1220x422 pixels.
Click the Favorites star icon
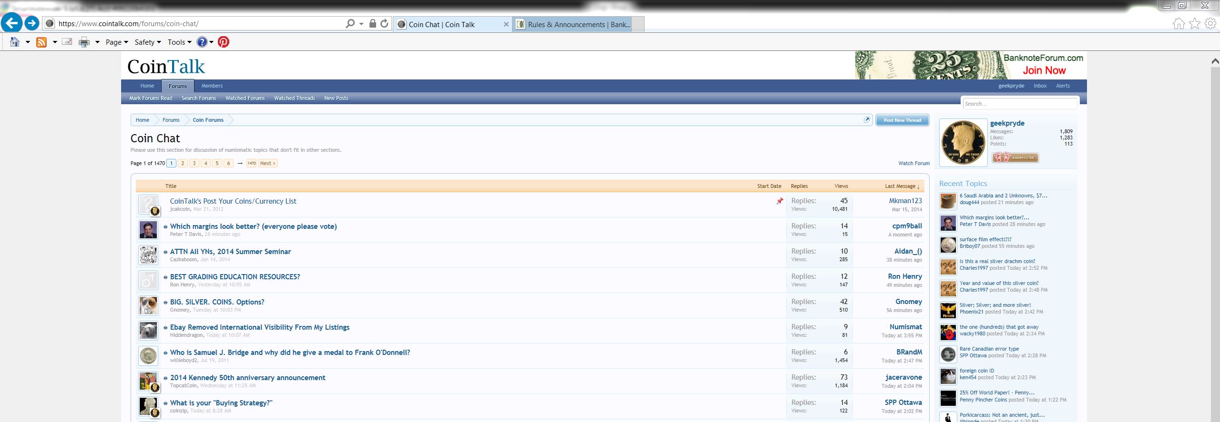click(x=1194, y=23)
